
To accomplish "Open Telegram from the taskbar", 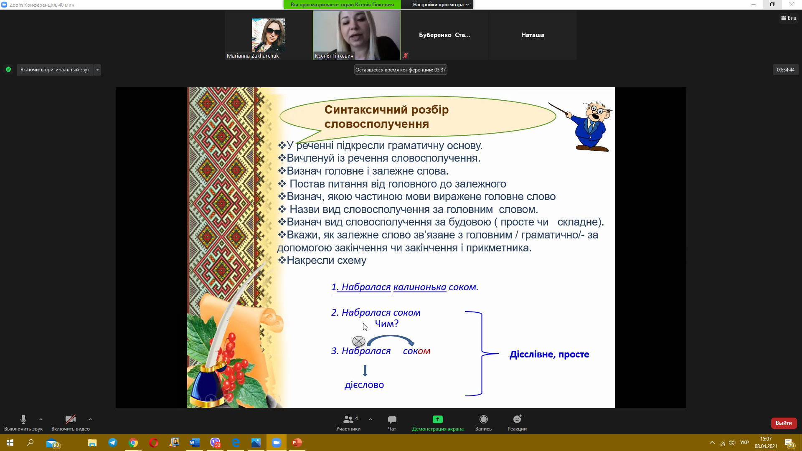I will coord(113,443).
